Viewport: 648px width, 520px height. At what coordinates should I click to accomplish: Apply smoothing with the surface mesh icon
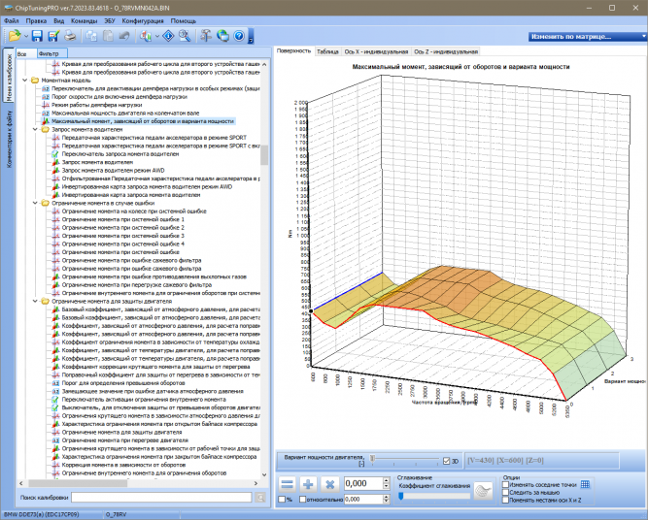[x=483, y=491]
